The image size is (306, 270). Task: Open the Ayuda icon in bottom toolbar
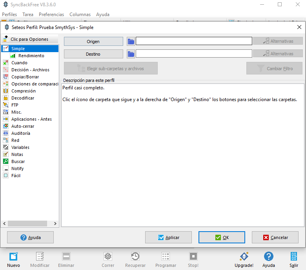click(x=268, y=259)
